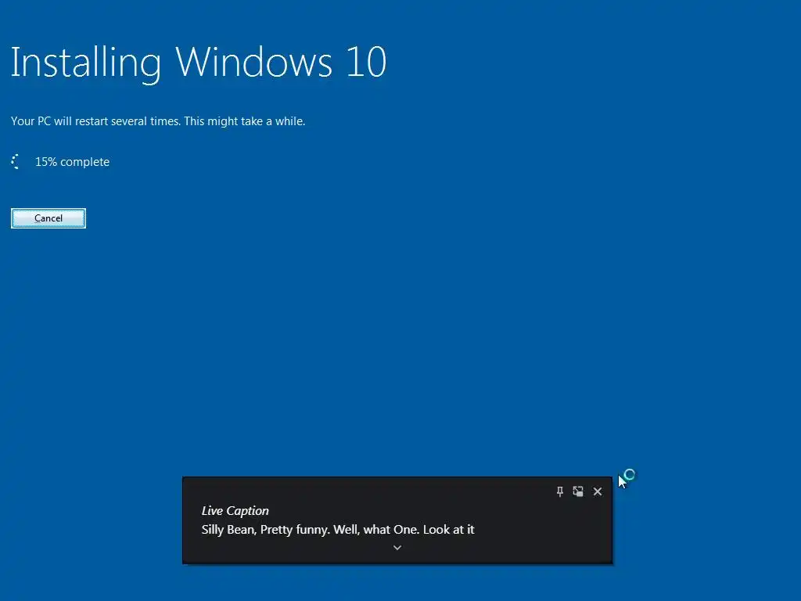Click the 'Silly Bean, Pretty funny' caption line
Screen dimensions: 801x601
(x=338, y=530)
